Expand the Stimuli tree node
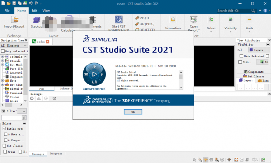Screen dimensions: 271x163 pos(3,61)
